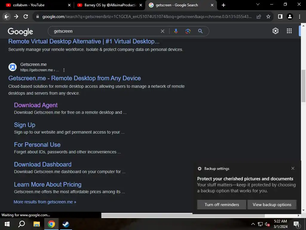Click the Backup settings gear icon
306x230 pixels.
tap(199, 169)
